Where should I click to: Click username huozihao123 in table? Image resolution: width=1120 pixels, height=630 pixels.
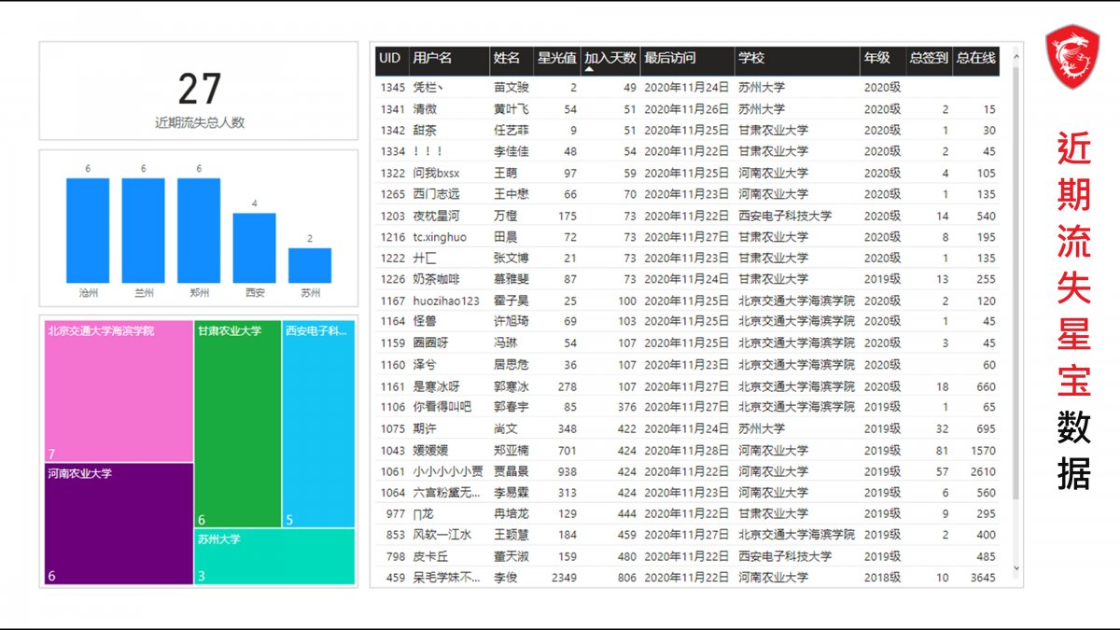point(446,301)
